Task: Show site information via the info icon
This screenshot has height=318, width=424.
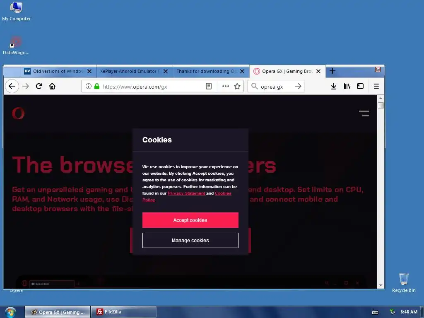Action: (89, 86)
